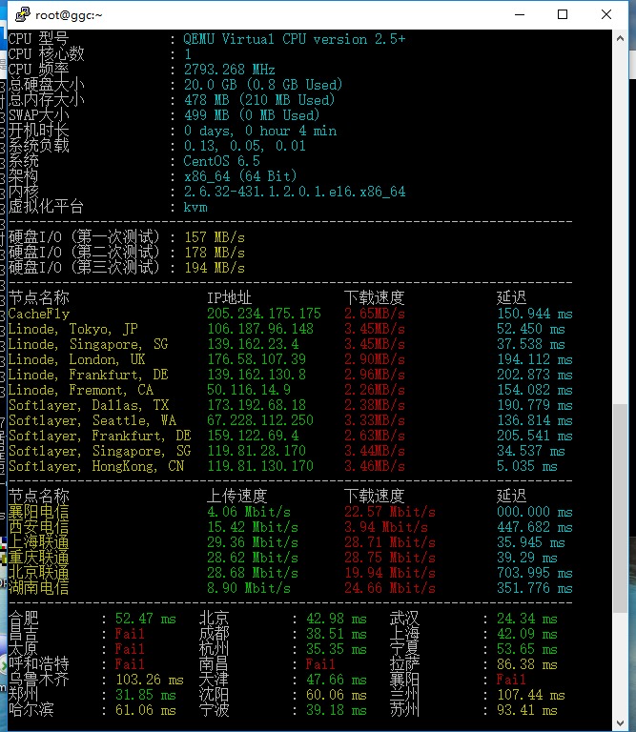636x732 pixels.
Task: Click the disk size value 20.0 GB
Action: 210,85
